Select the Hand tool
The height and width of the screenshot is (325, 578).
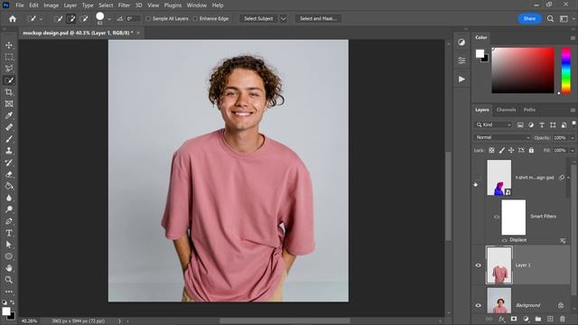coord(9,268)
